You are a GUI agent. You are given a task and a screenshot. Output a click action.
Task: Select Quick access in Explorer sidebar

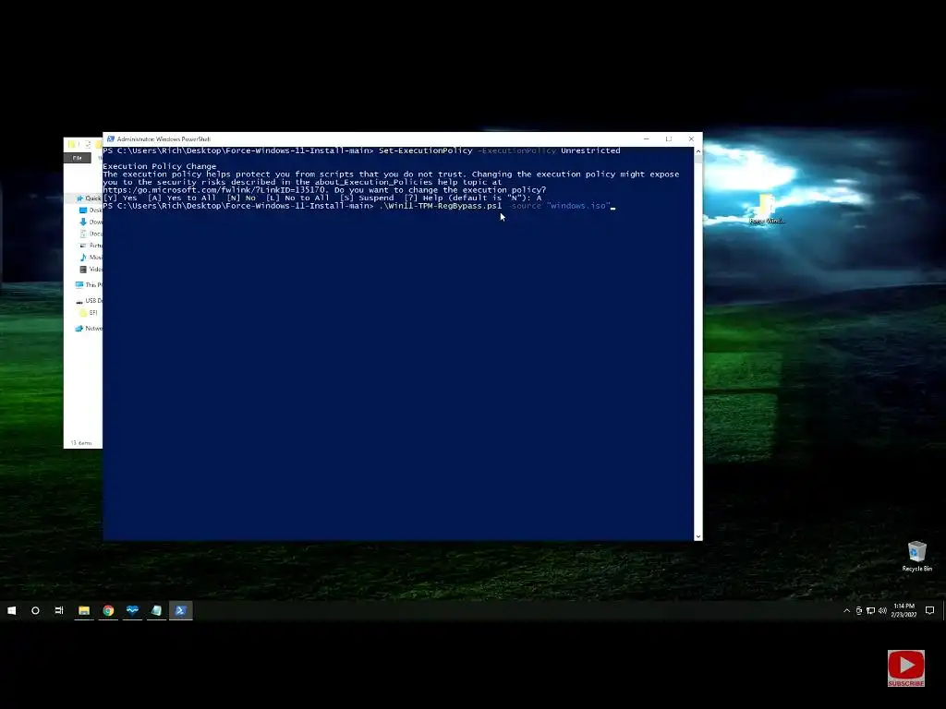89,198
